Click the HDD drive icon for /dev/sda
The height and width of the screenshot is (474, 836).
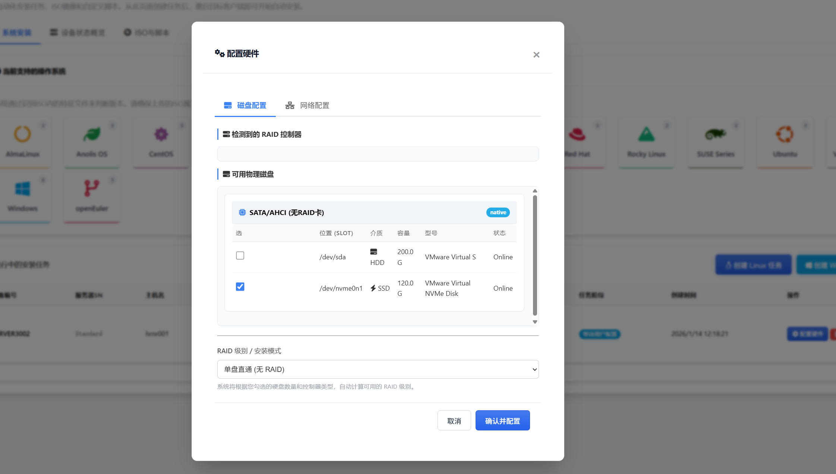pyautogui.click(x=373, y=252)
